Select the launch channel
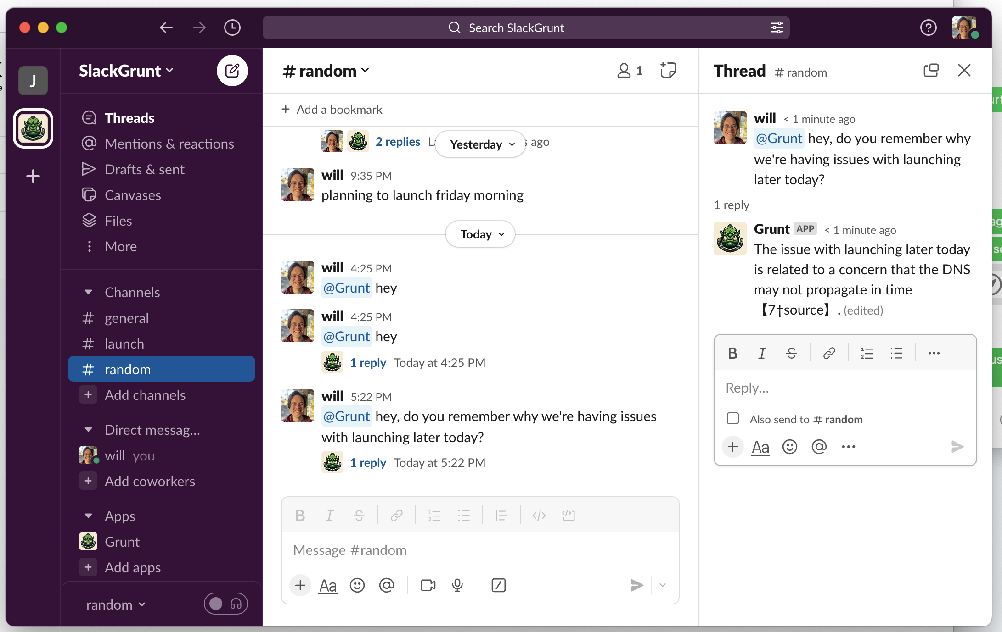This screenshot has height=632, width=1002. tap(124, 344)
